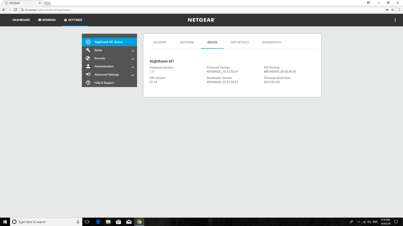The image size is (403, 226).
Task: Click the Help & Support question mark icon
Action: coord(88,83)
